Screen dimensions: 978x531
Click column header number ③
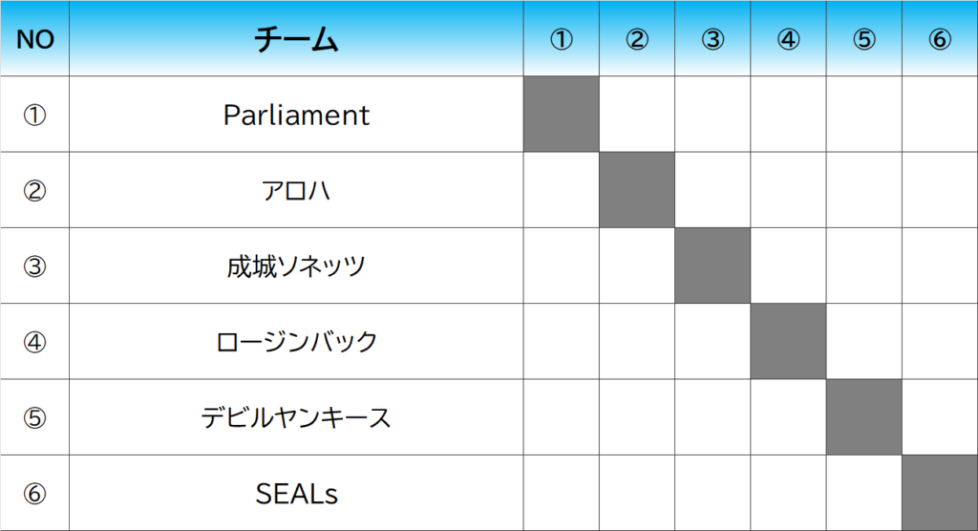point(712,39)
